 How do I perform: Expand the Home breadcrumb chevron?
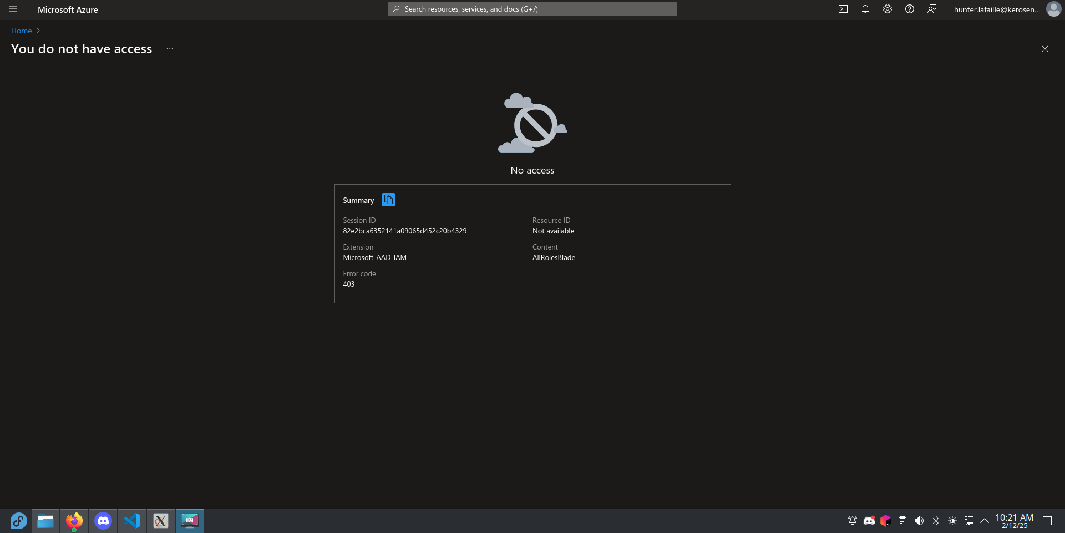pyautogui.click(x=38, y=31)
